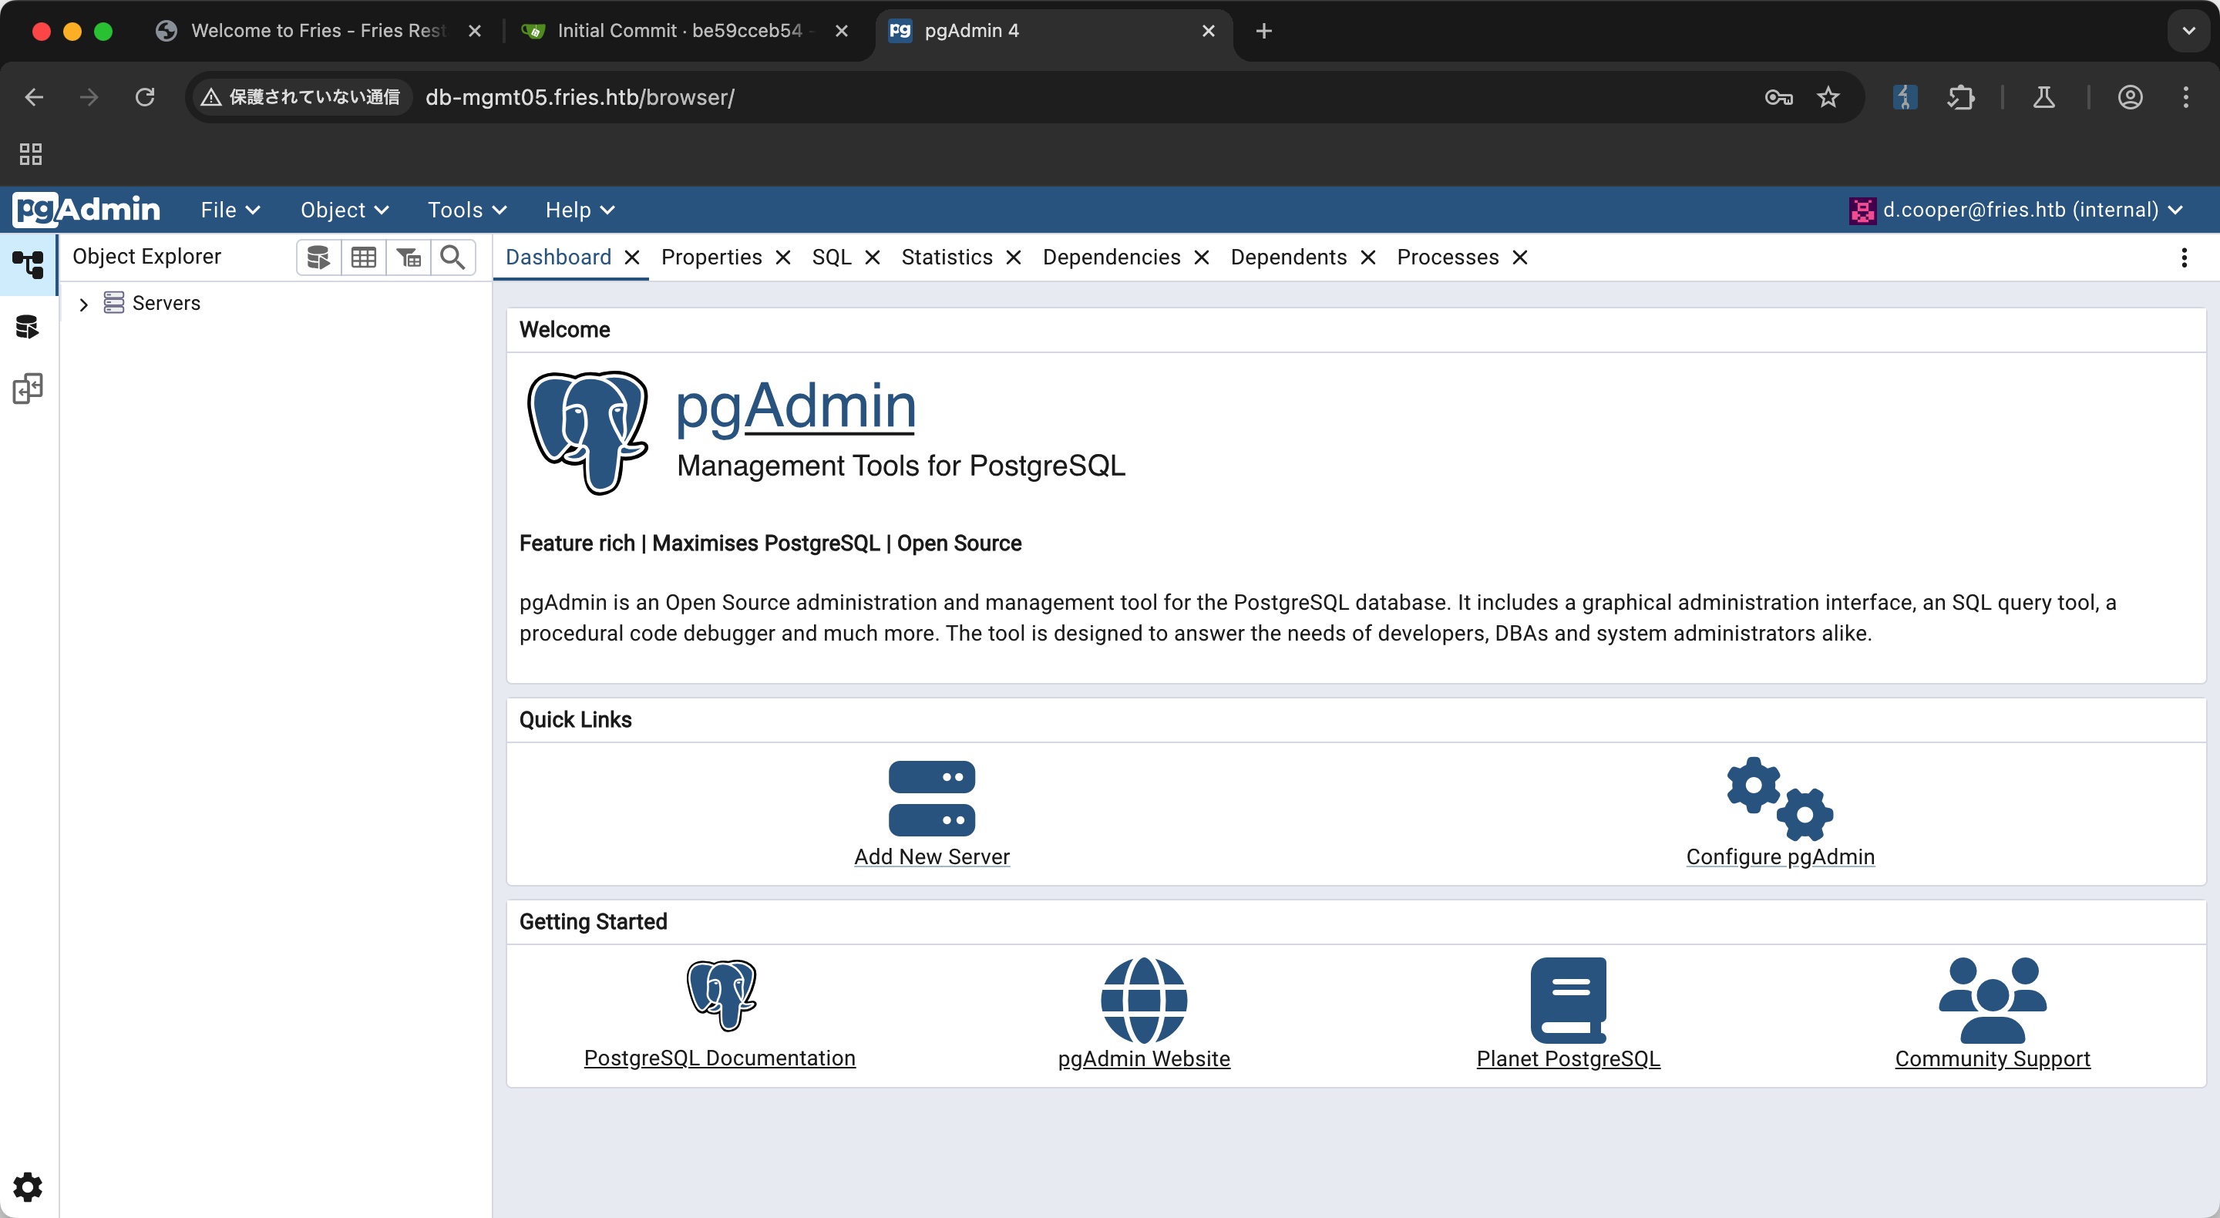Close the Properties tab
2220x1218 pixels.
[x=783, y=257]
